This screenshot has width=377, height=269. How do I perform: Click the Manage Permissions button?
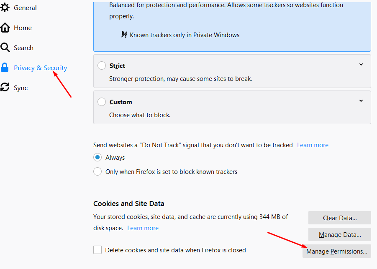click(336, 251)
